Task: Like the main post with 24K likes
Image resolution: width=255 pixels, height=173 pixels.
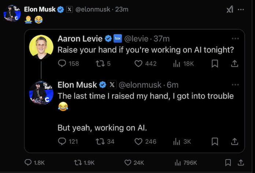Action: pyautogui.click(x=127, y=162)
